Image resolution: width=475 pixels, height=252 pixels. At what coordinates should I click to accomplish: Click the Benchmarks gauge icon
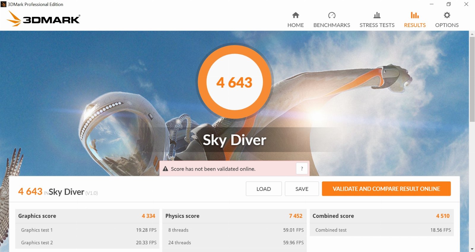coord(332,15)
